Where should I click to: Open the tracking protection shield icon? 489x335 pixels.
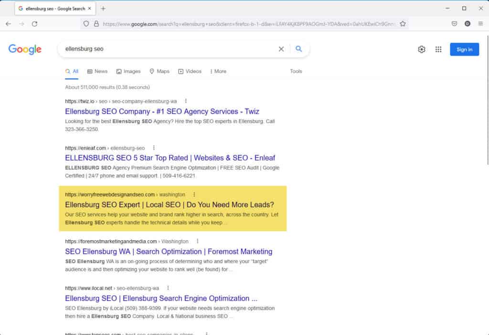(x=86, y=24)
